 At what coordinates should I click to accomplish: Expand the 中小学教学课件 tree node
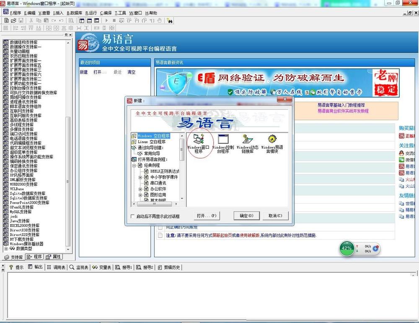[141, 177]
